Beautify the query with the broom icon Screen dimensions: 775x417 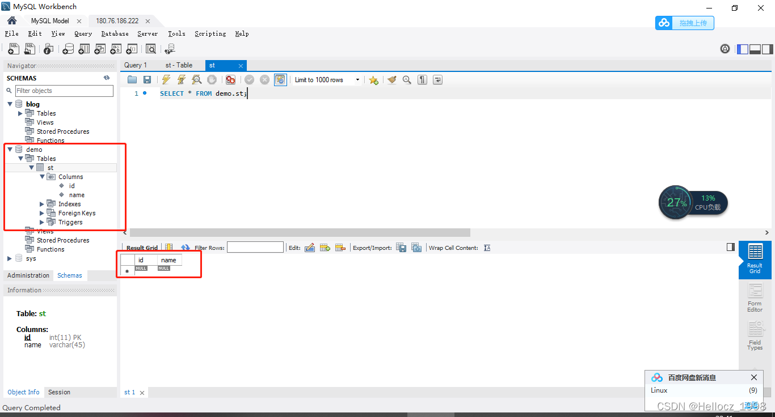tap(391, 80)
